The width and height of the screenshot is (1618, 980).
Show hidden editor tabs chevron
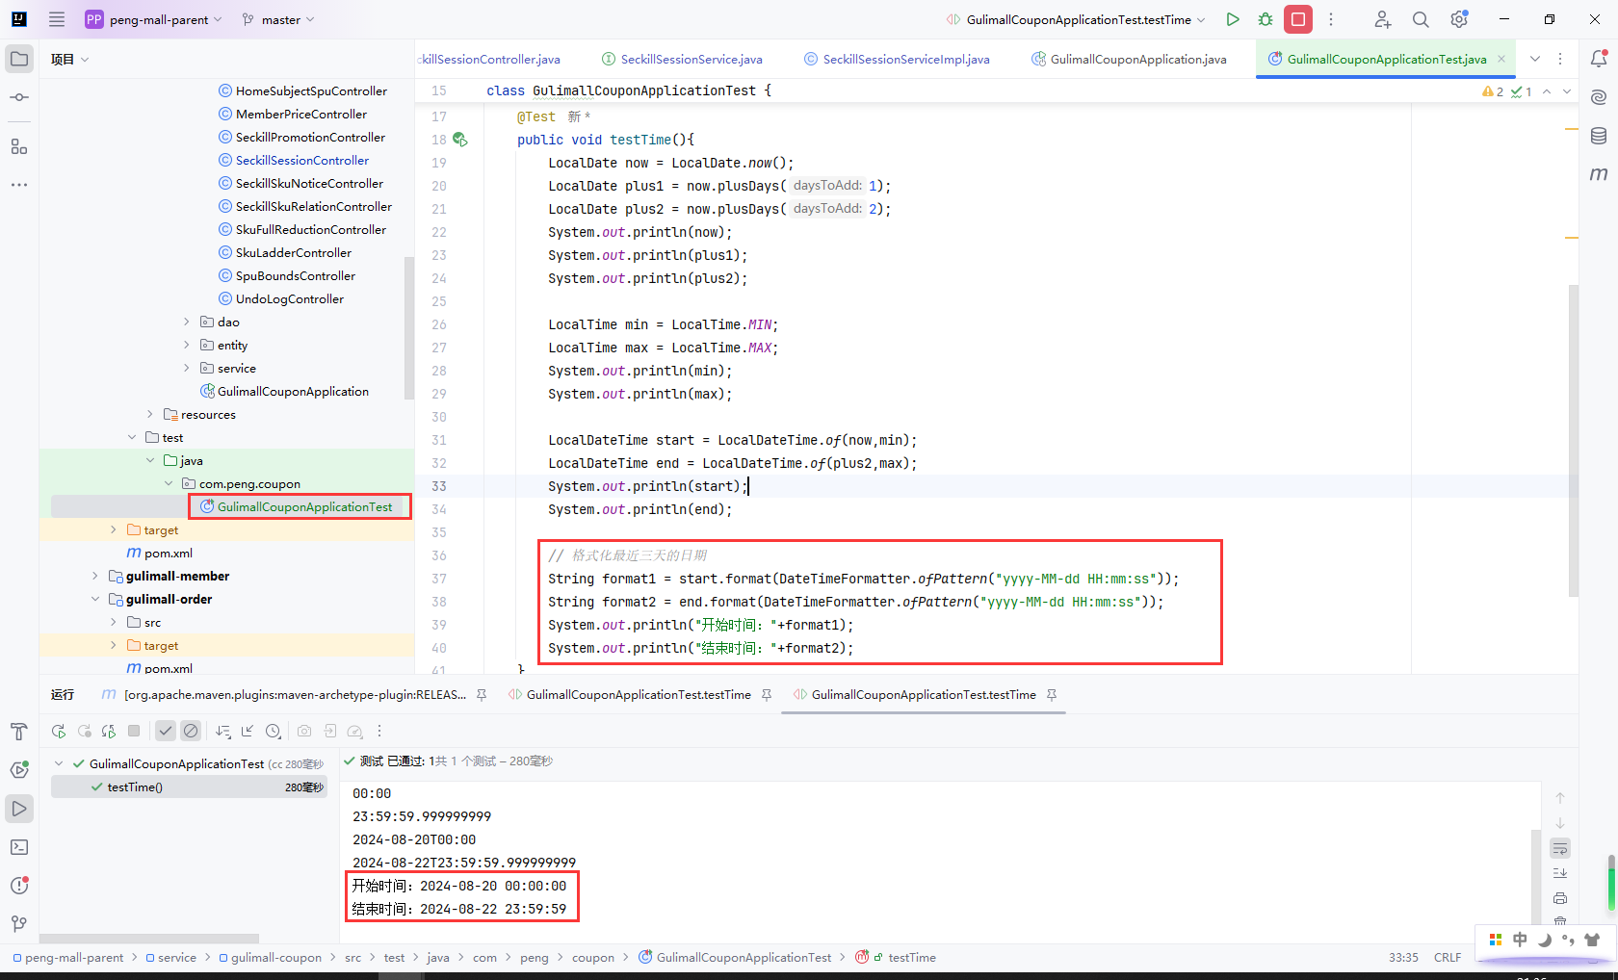click(x=1535, y=59)
